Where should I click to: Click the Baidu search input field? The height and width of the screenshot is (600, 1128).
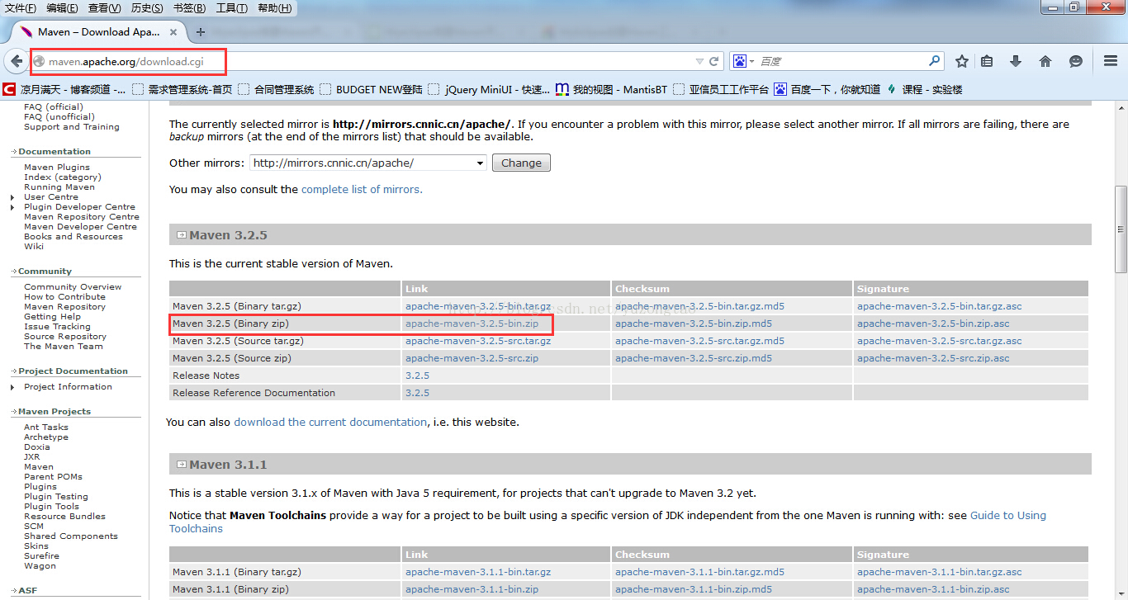coord(841,61)
